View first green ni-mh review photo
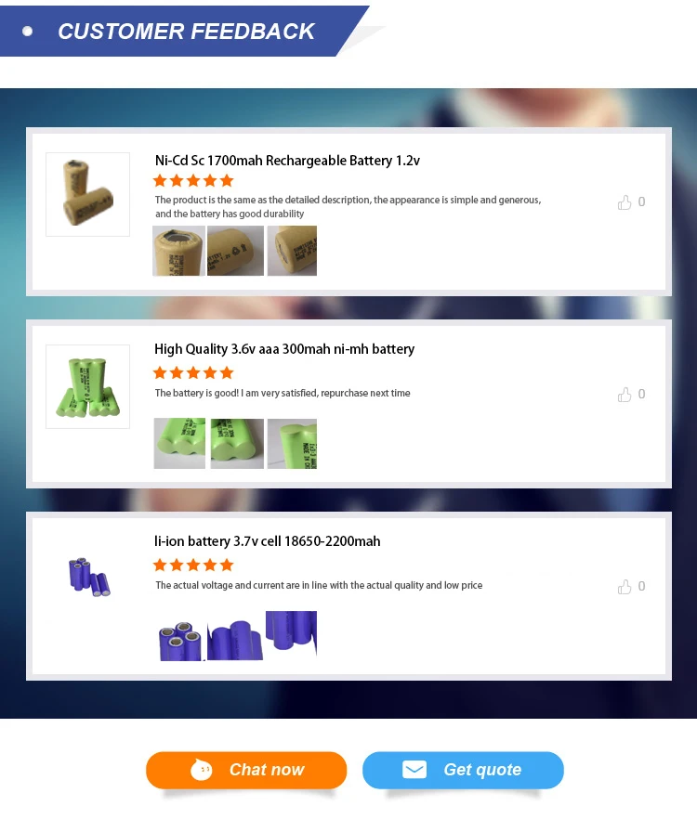 click(x=179, y=444)
